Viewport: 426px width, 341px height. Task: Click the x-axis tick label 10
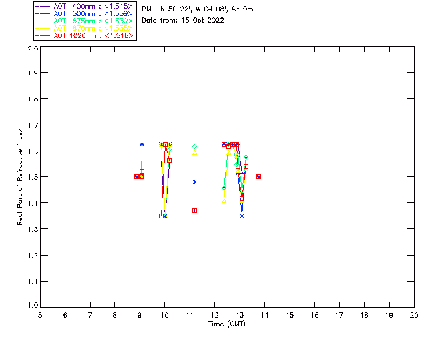164,315
